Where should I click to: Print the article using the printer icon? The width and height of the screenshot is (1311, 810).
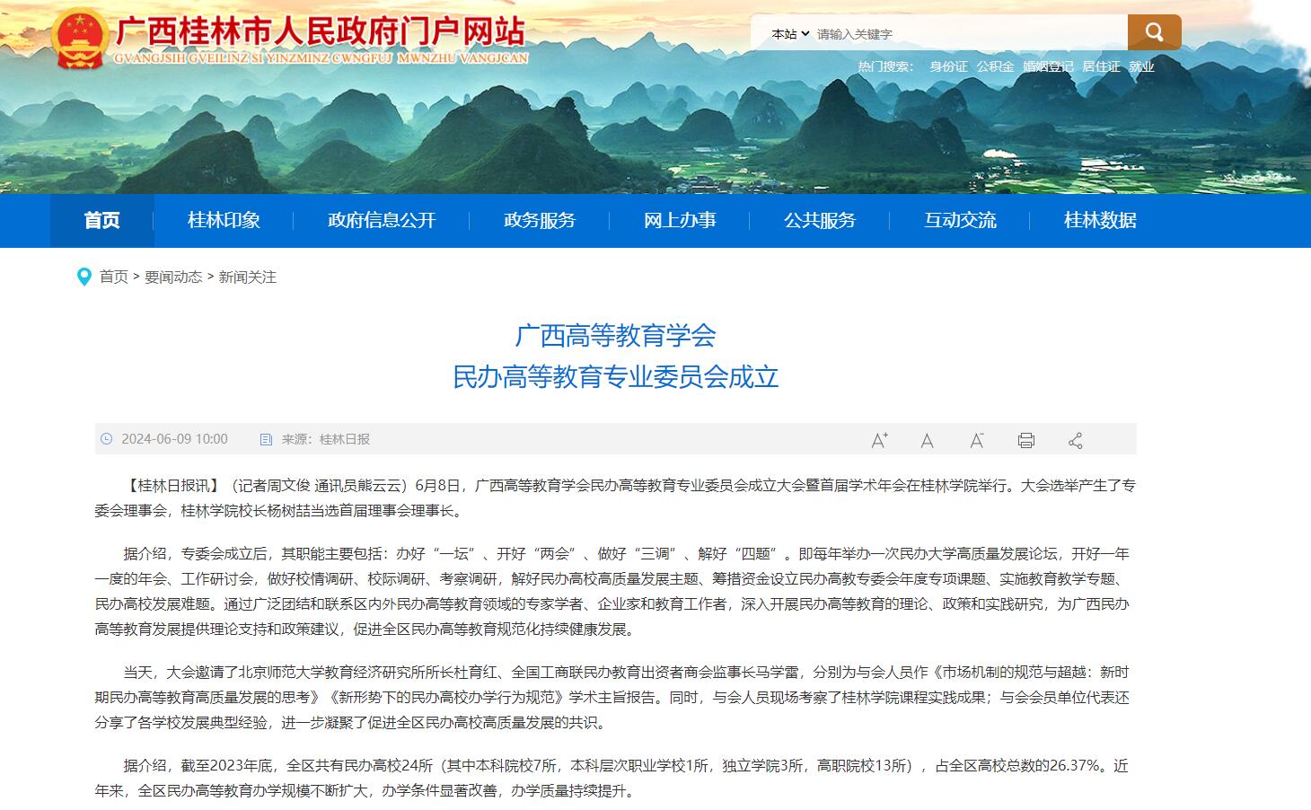(1025, 440)
